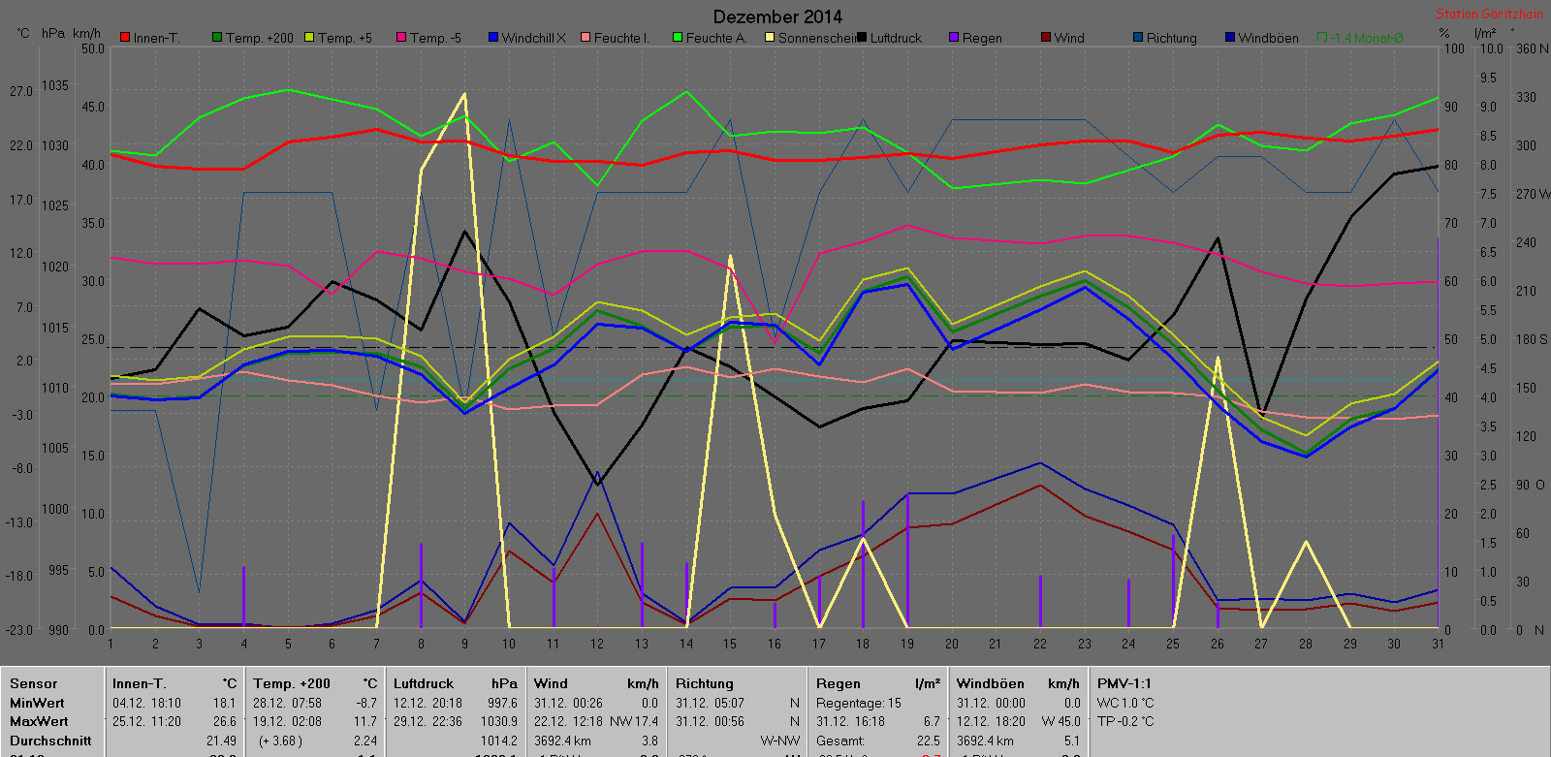Click the yellow-green Temp. +5 legend swatch
The image size is (1551, 757).
tap(309, 38)
